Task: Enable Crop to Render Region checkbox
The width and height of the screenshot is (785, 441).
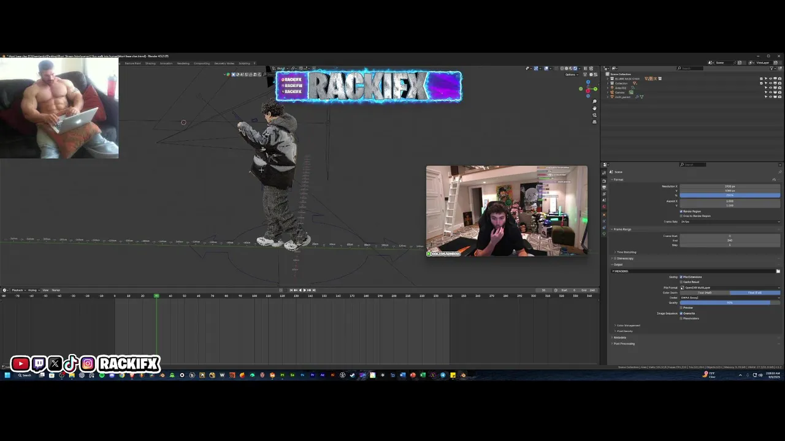Action: pyautogui.click(x=681, y=216)
